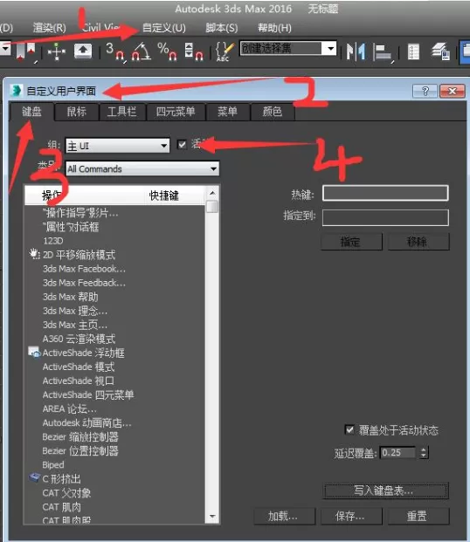Select the 123D list entry
The width and height of the screenshot is (470, 542).
[x=53, y=241]
